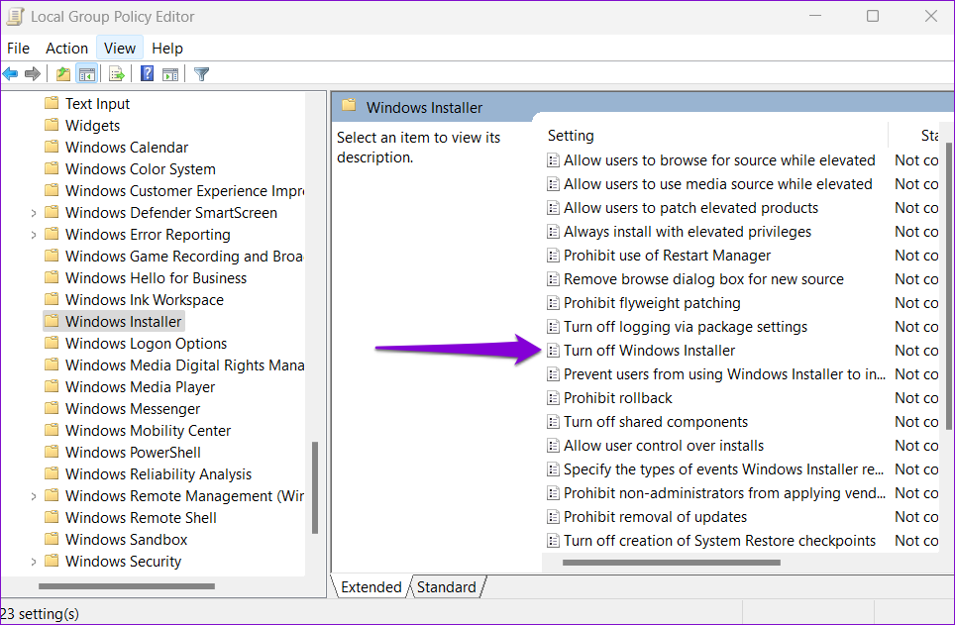955x625 pixels.
Task: Select the Turn off Windows Installer setting
Action: pos(649,351)
